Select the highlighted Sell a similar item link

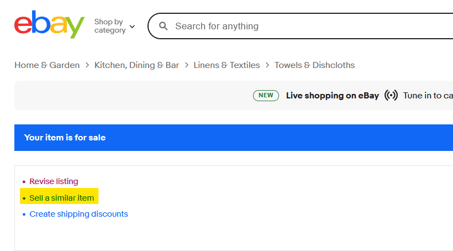pos(62,198)
